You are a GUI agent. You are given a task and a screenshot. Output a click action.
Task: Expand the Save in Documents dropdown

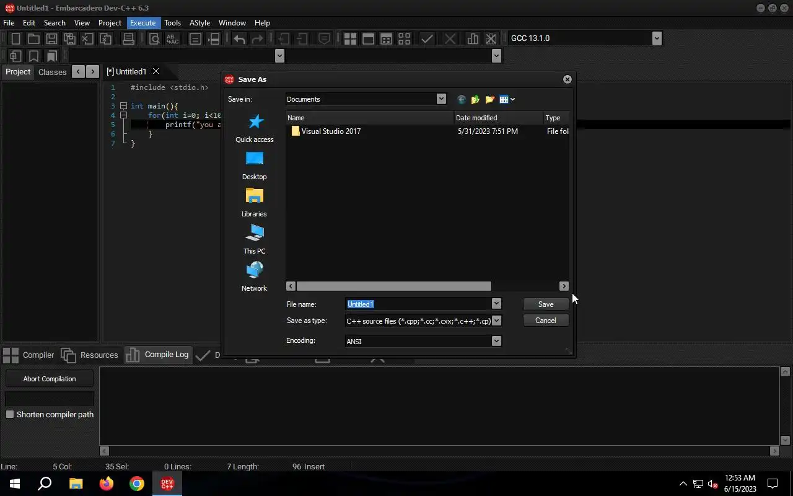(441, 99)
